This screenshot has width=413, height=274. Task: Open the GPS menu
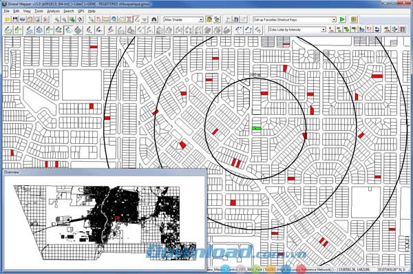(x=81, y=11)
